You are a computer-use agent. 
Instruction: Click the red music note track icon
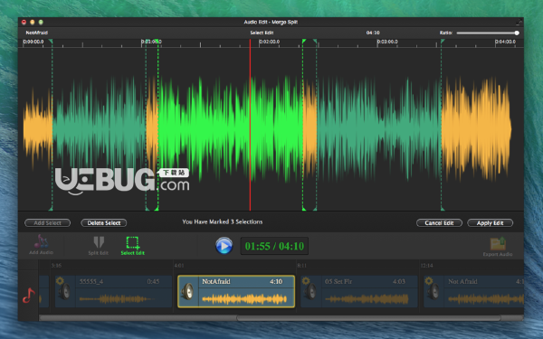(28, 295)
